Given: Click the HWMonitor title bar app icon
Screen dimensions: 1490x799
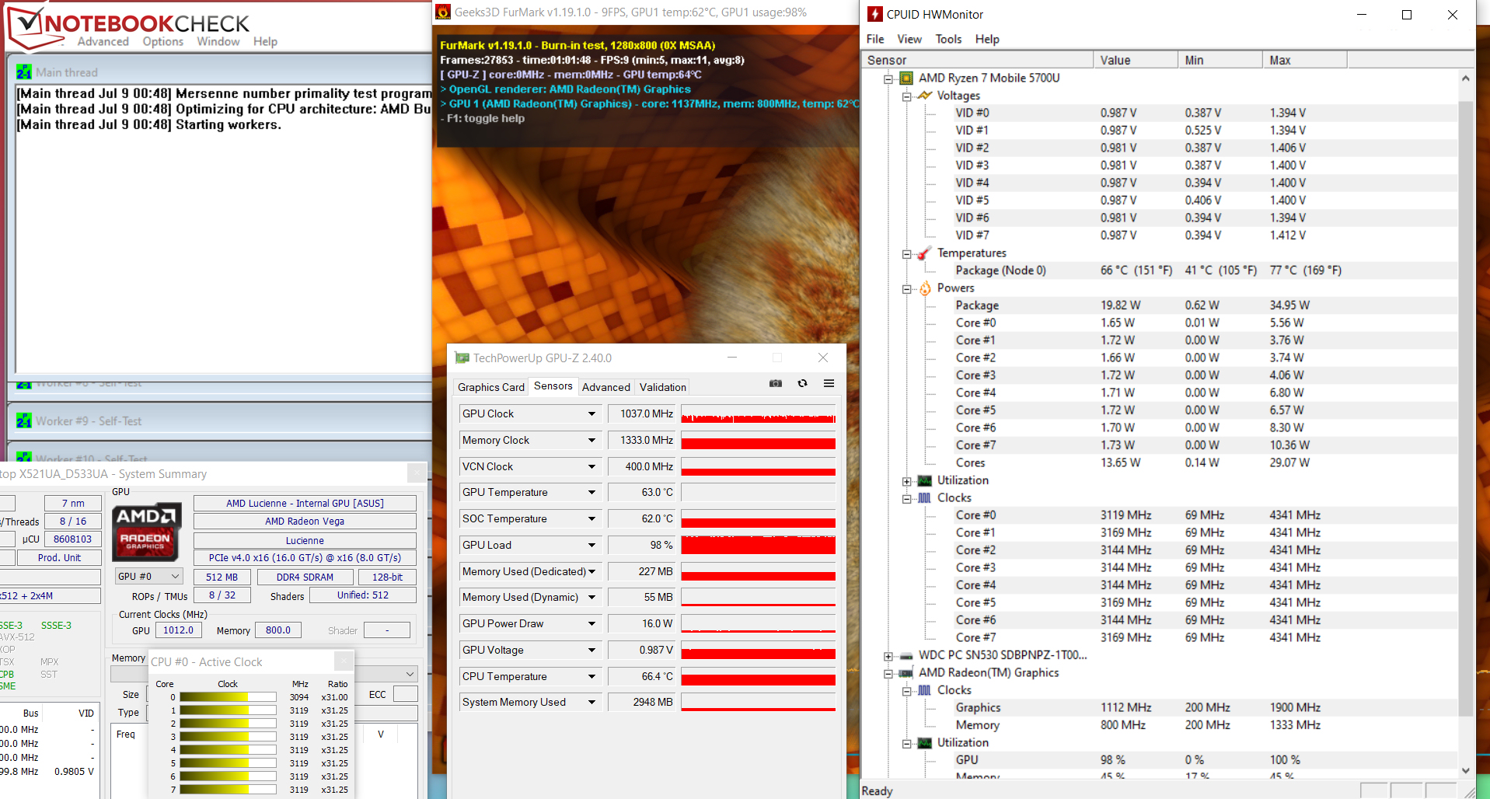Looking at the screenshot, I should (x=875, y=14).
